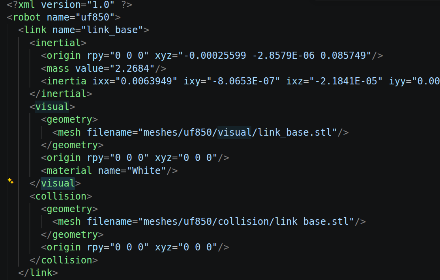Image resolution: width=440 pixels, height=280 pixels.
Task: Click the closing visual tag
Action: 55,183
